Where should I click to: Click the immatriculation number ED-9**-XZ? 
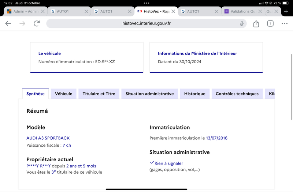[105, 62]
